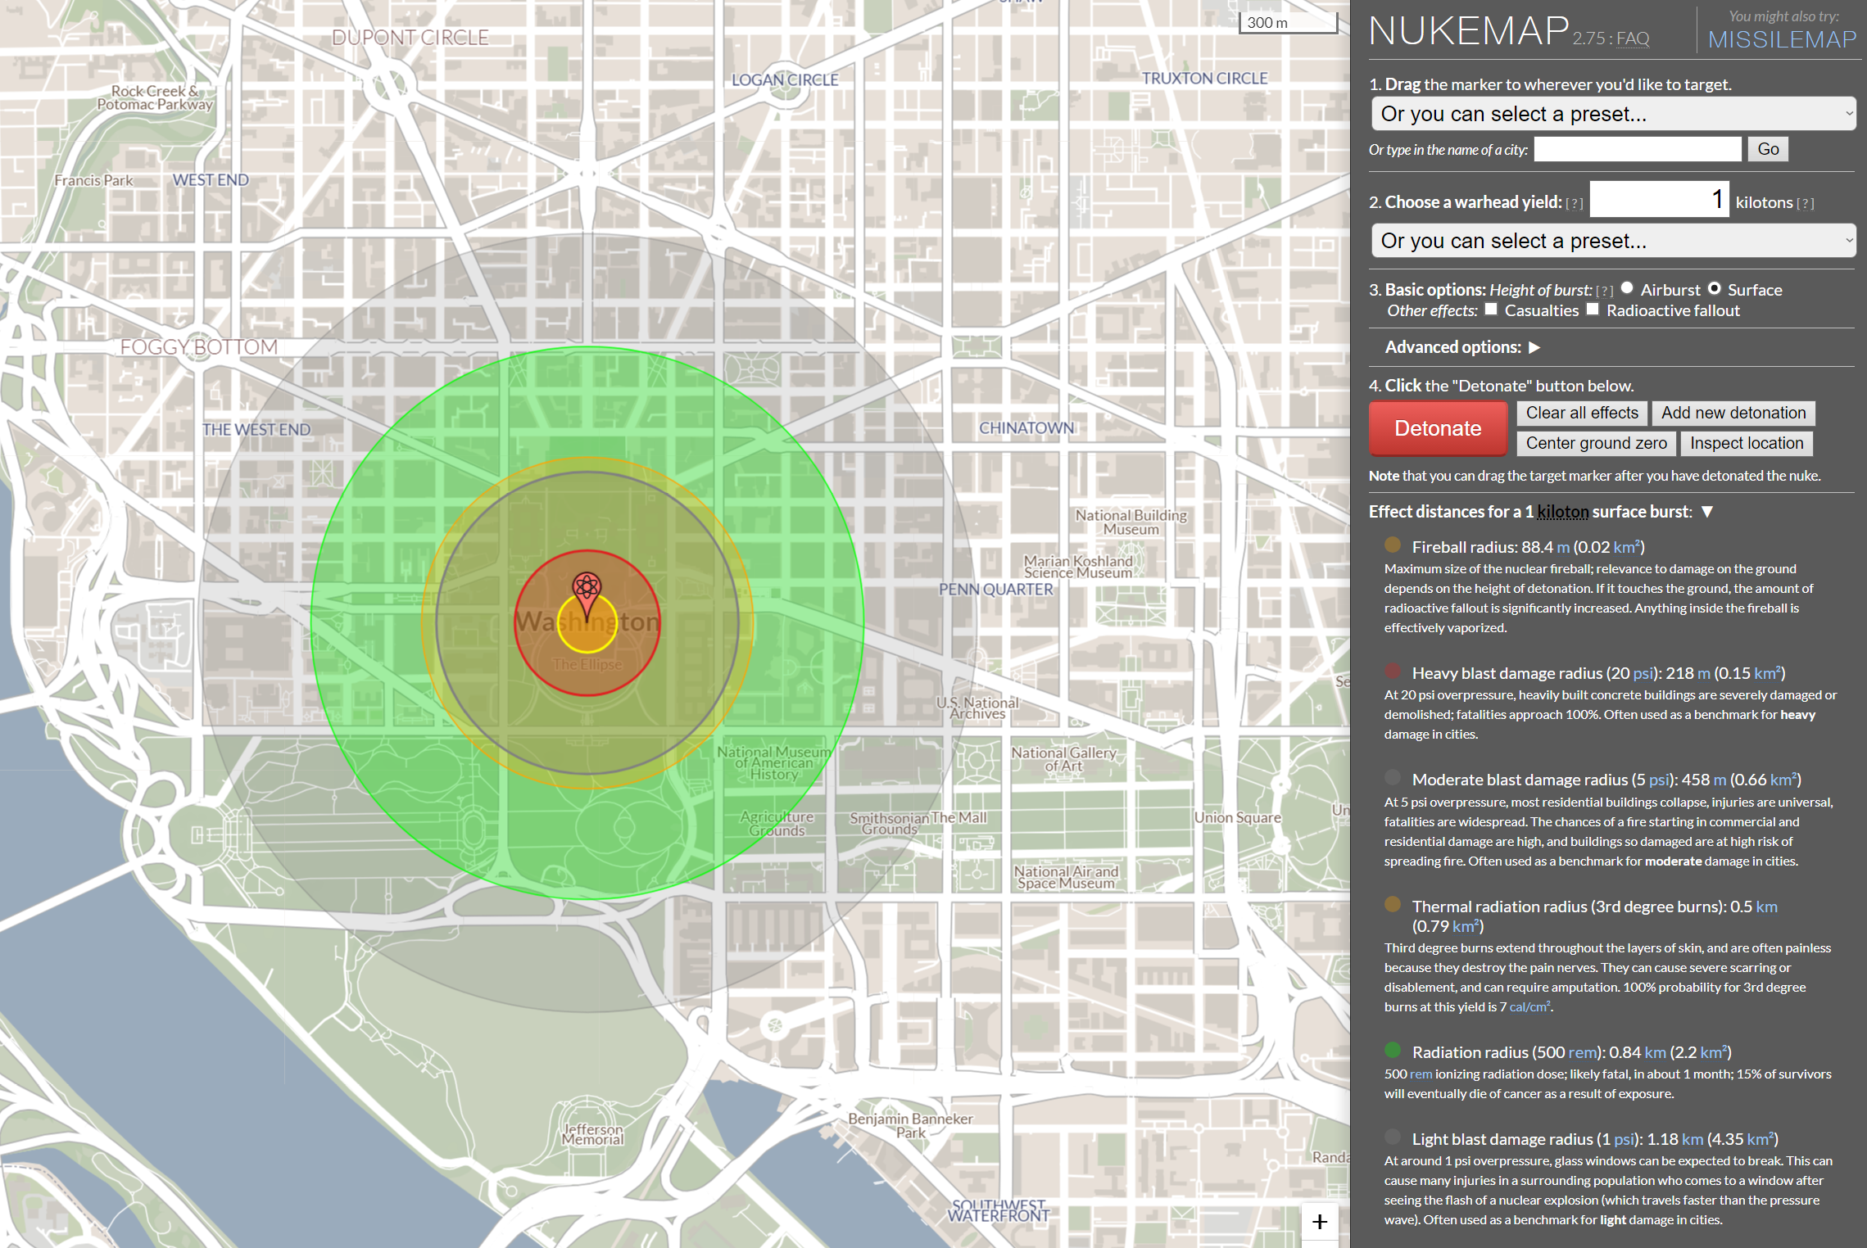The height and width of the screenshot is (1248, 1867).
Task: Collapse the Effect distances section arrow
Action: click(x=1707, y=512)
